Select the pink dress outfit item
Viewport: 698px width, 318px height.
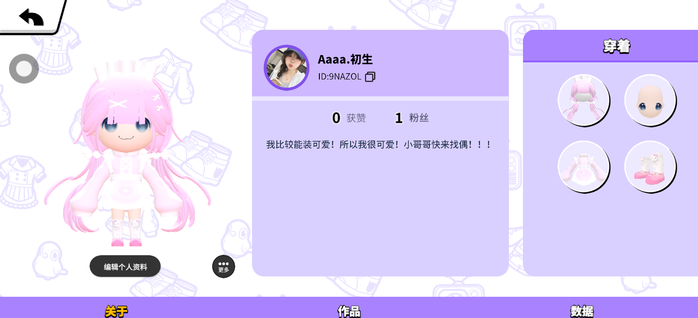click(584, 167)
